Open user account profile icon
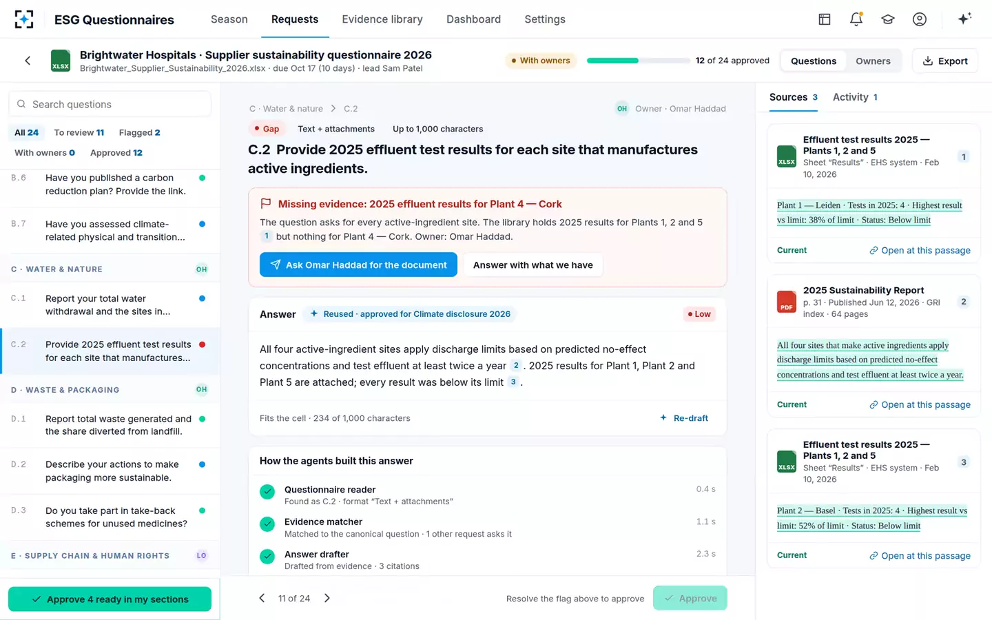The image size is (992, 620). pos(920,19)
